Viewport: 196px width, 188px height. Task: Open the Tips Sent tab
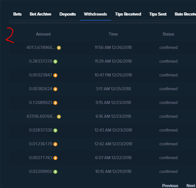(x=158, y=14)
